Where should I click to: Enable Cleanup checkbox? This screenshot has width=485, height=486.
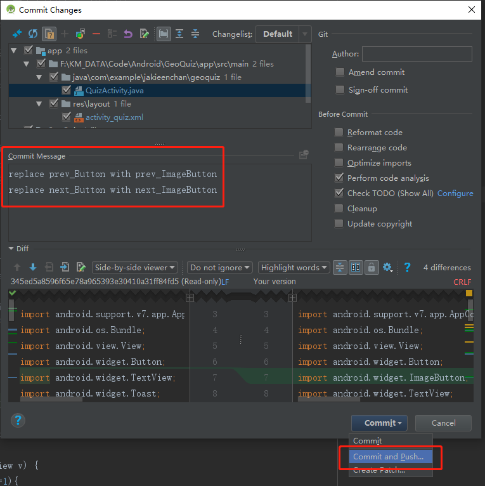pyautogui.click(x=339, y=208)
